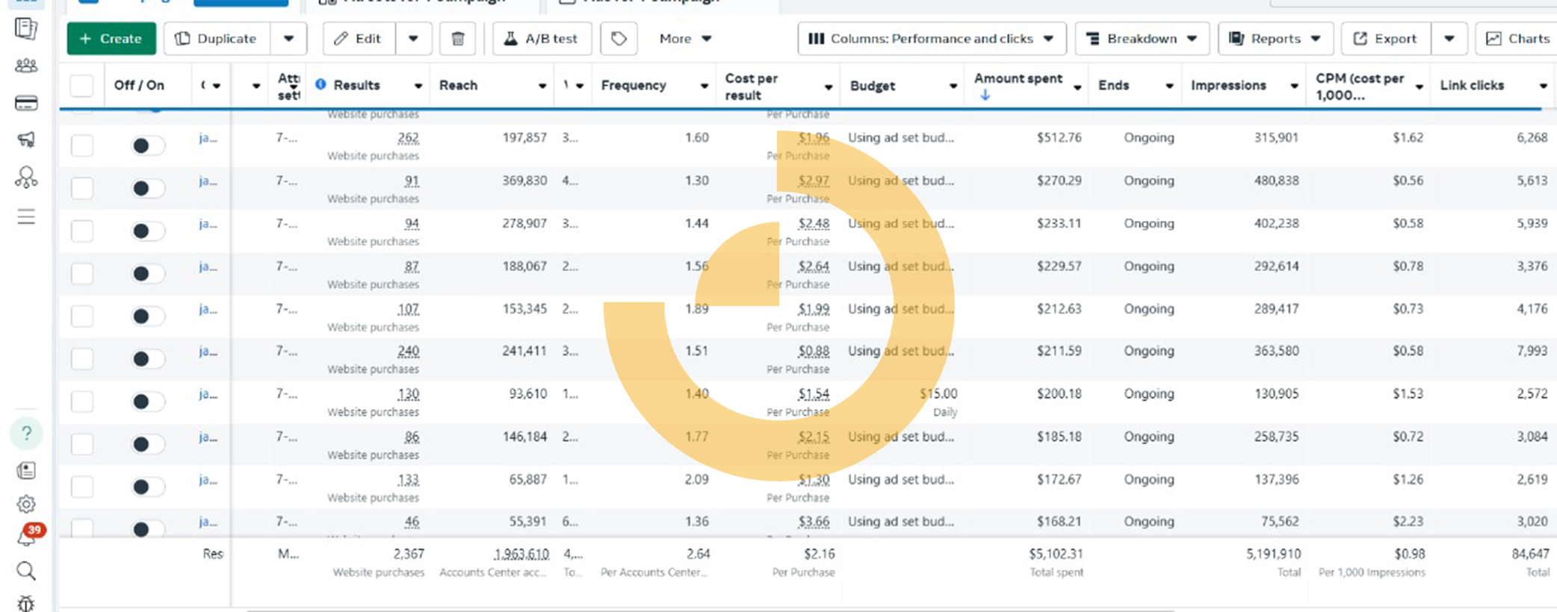The image size is (1557, 612).
Task: Click the trash delete icon
Action: click(458, 39)
